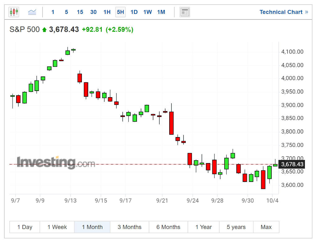Select the candlestick chart type icon

pyautogui.click(x=14, y=12)
